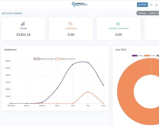The height and width of the screenshot is (126, 159).
Task: Click the Geldstroom chart title
Action: [10, 50]
